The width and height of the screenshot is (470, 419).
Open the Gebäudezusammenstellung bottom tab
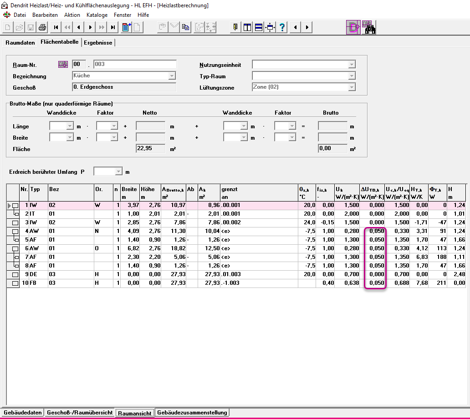[192, 413]
